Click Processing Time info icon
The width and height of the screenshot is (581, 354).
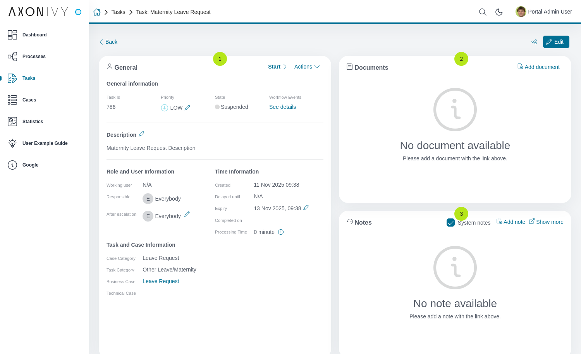281,232
